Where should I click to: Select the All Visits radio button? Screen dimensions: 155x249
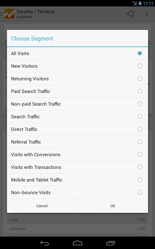click(140, 53)
